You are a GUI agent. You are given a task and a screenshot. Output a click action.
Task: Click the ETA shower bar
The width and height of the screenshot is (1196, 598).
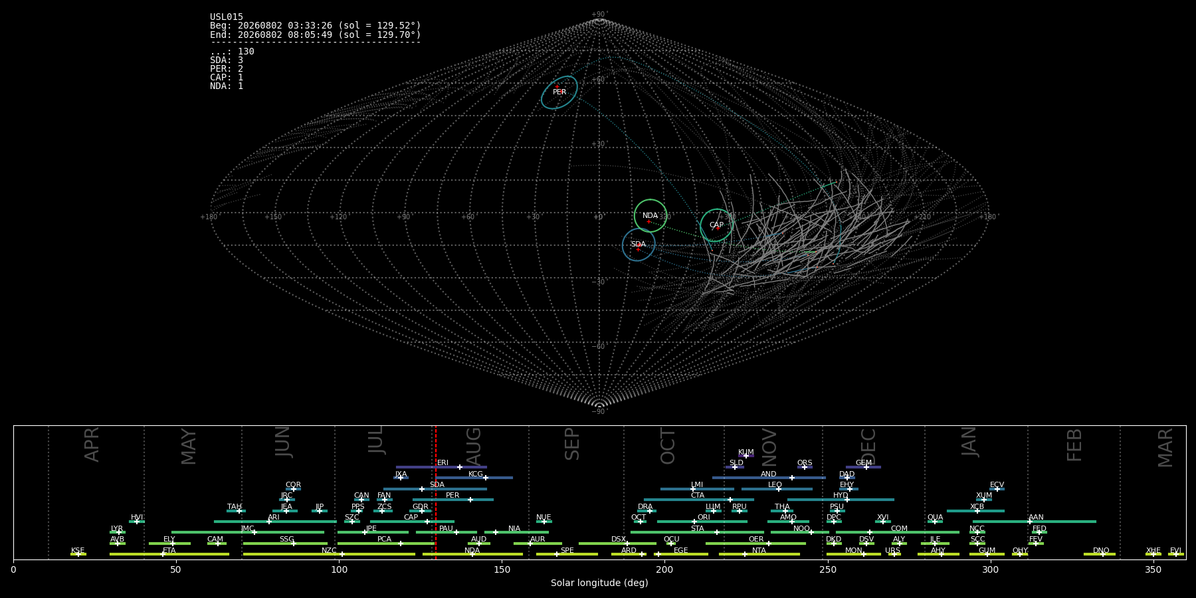[x=169, y=553]
